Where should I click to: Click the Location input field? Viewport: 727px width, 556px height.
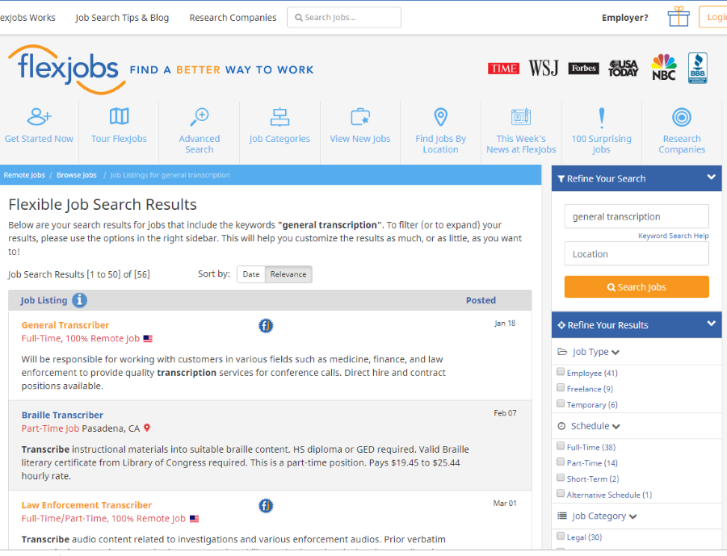tap(636, 254)
